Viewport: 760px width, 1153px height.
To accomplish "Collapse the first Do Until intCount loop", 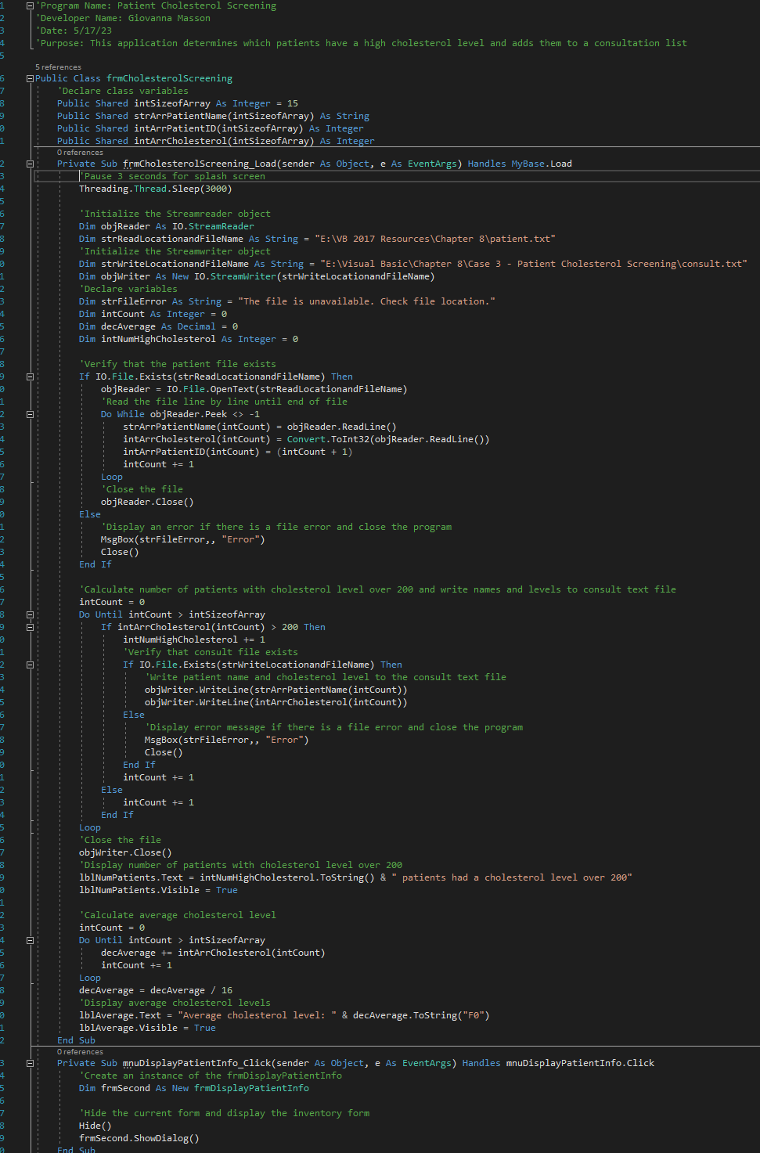I will pyautogui.click(x=30, y=614).
